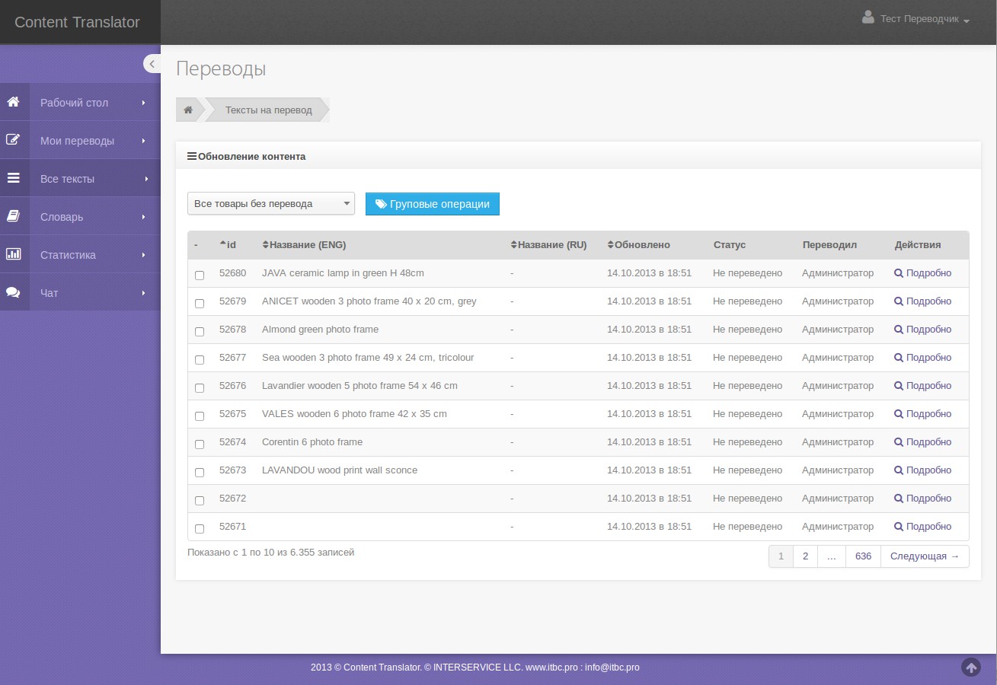Viewport: 997px width, 685px height.
Task: Expand the Чат submenu arrow
Action: tap(143, 293)
